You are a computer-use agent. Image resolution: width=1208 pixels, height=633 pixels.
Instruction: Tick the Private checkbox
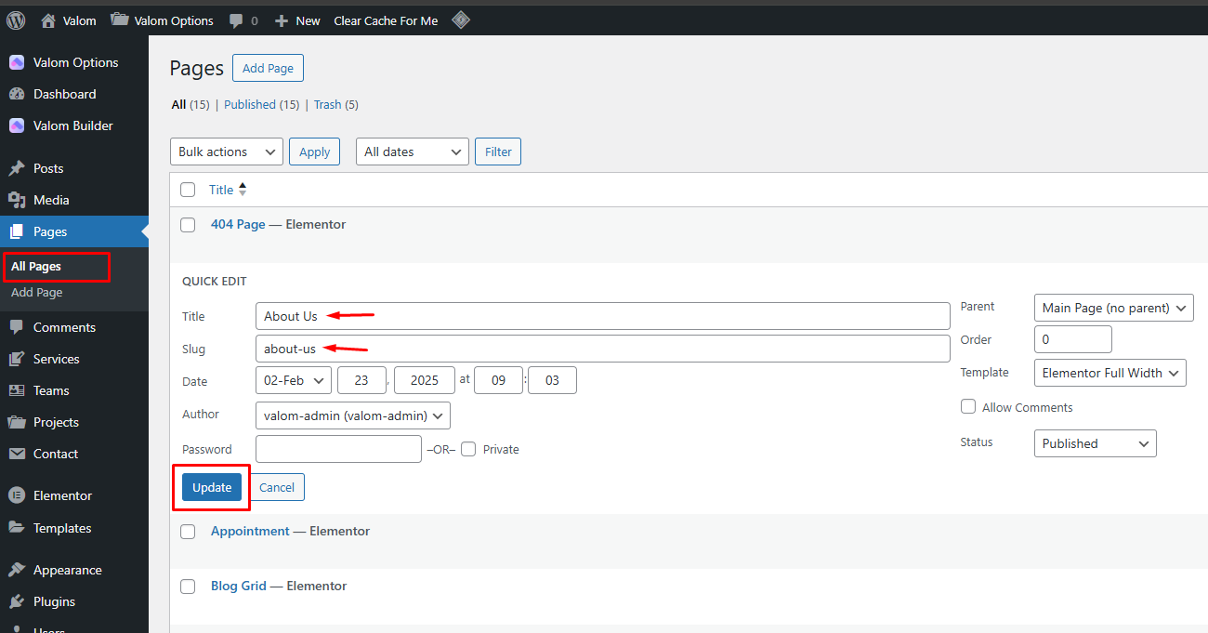[x=468, y=449]
